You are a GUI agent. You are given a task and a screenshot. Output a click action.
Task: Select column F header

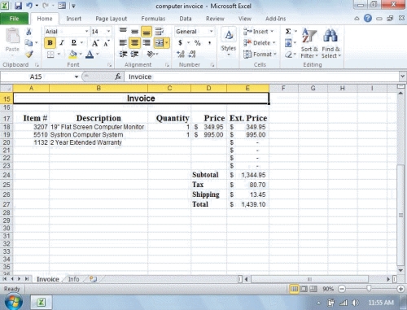pos(283,88)
